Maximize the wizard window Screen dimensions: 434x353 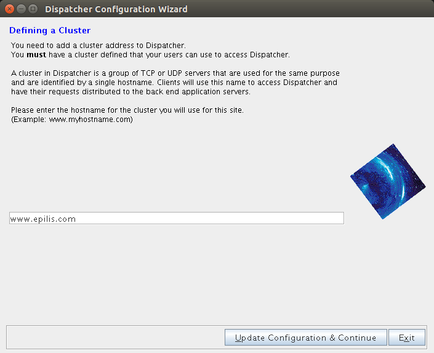point(33,9)
